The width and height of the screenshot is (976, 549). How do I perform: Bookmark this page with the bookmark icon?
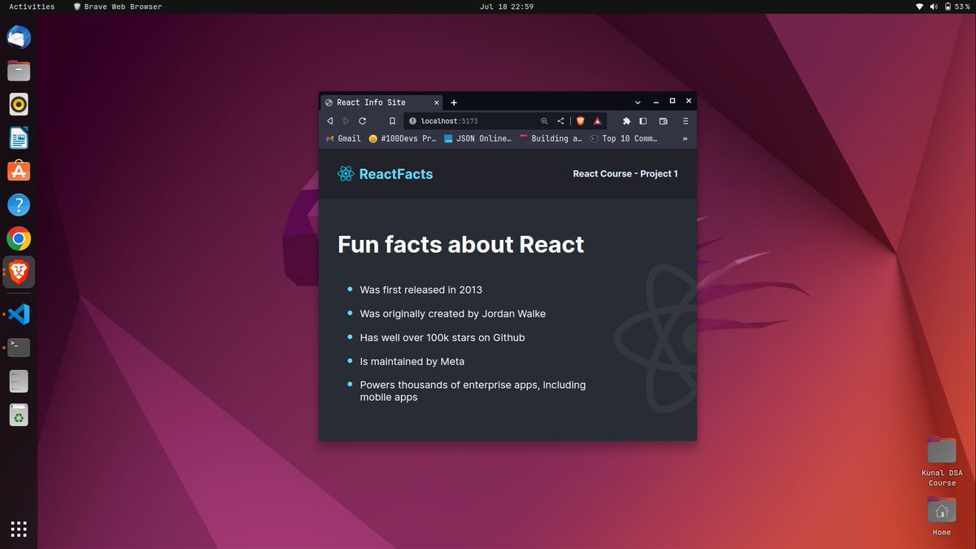[392, 120]
